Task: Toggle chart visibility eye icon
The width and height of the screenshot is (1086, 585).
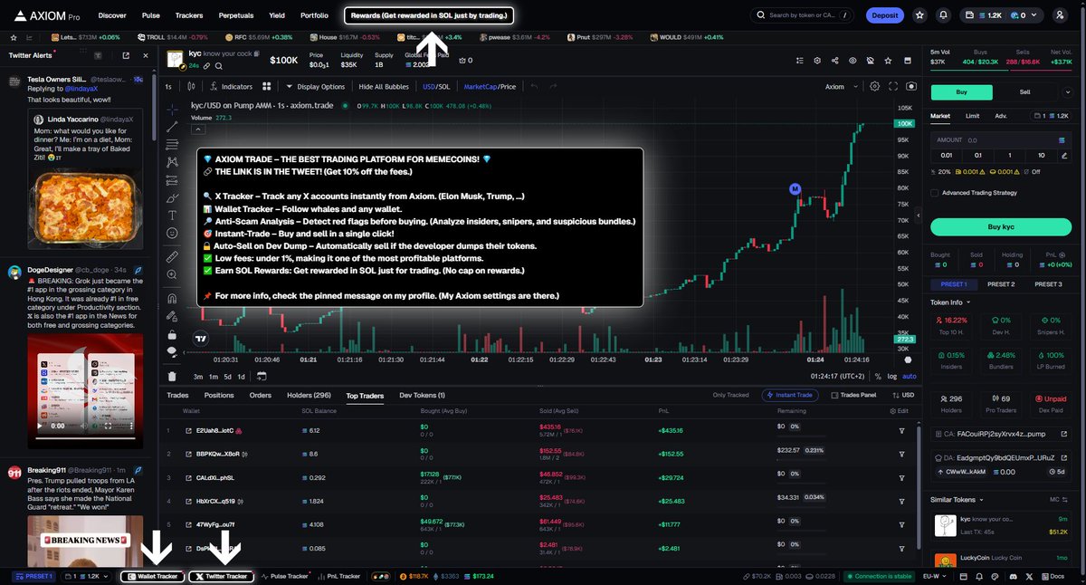Action: (852, 61)
